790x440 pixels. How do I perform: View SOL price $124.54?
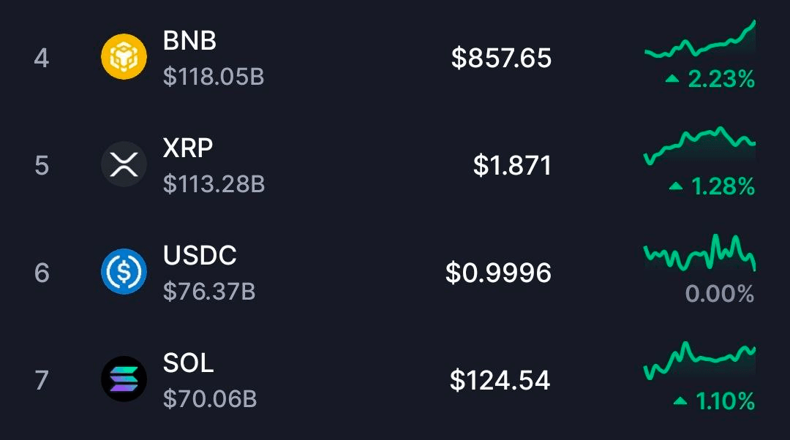tap(500, 380)
